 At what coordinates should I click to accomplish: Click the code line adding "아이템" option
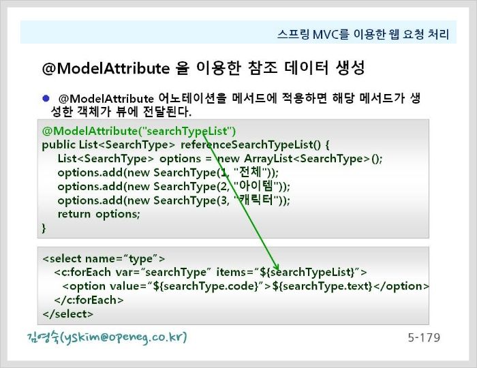(x=174, y=186)
